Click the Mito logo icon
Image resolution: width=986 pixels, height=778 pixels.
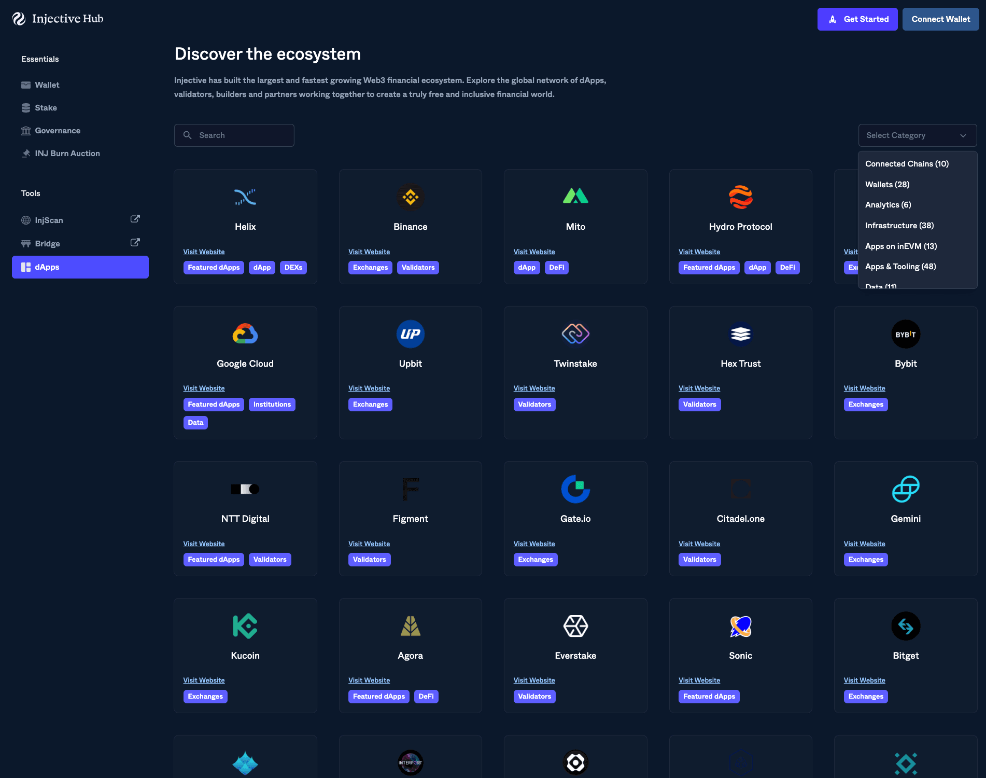point(575,196)
